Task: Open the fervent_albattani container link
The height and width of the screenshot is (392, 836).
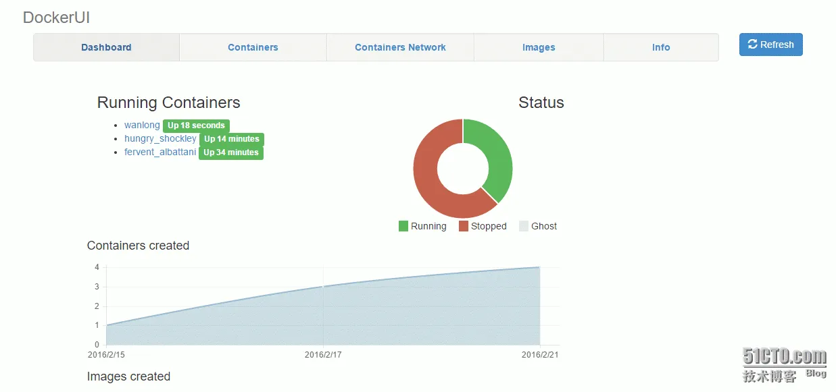Action: point(160,152)
